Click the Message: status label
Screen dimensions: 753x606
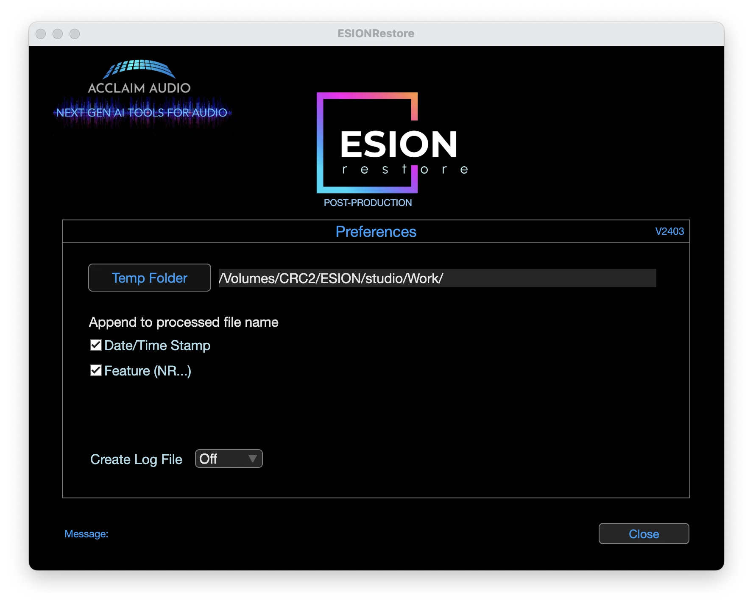tap(86, 534)
